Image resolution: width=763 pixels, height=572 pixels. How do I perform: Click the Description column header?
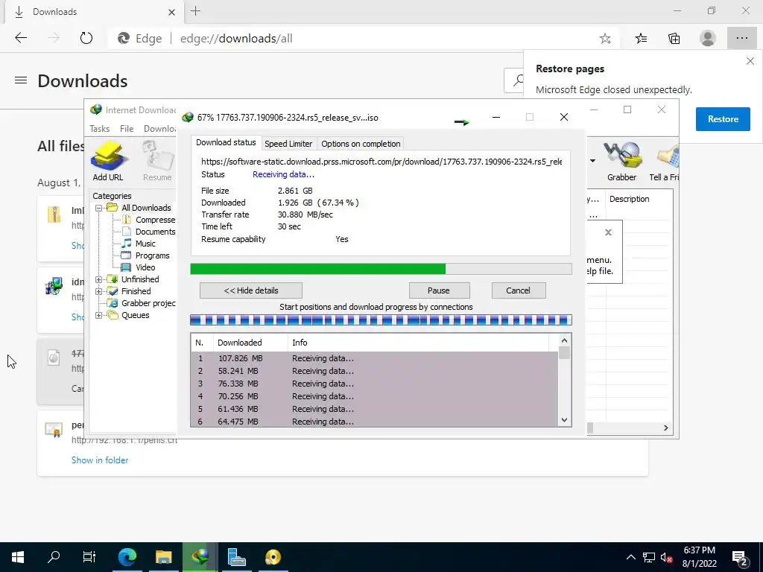(x=639, y=199)
